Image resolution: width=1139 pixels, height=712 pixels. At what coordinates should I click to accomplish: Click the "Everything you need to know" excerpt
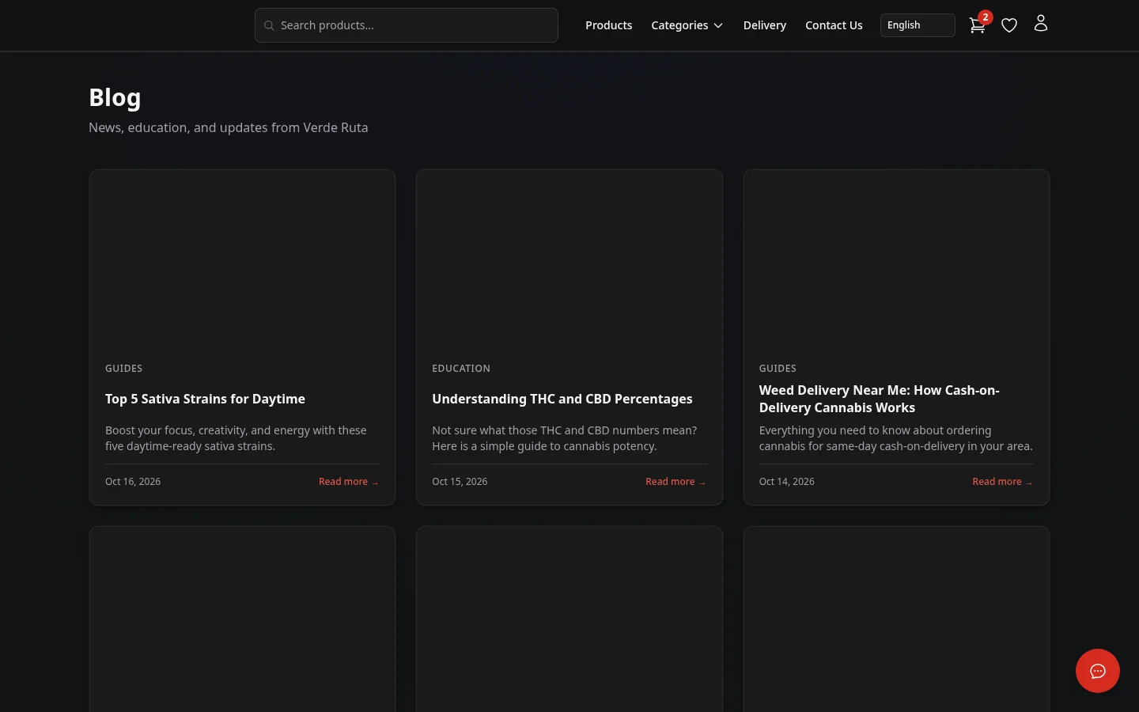(x=895, y=438)
